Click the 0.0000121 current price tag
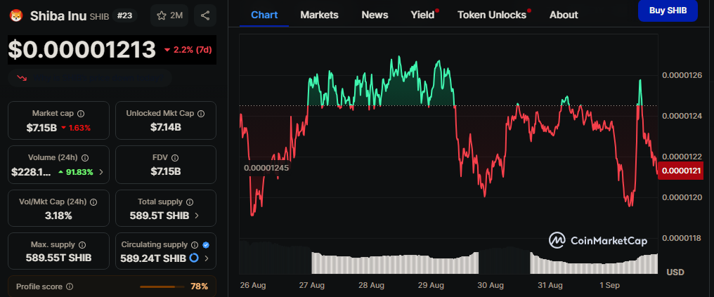This screenshot has width=714, height=297. pyautogui.click(x=682, y=171)
